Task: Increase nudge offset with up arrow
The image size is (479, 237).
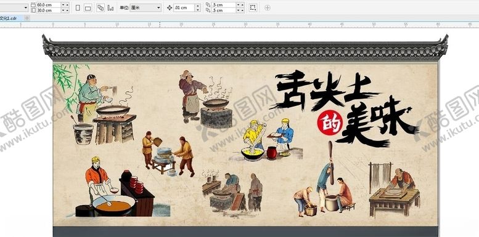Action: coord(198,6)
